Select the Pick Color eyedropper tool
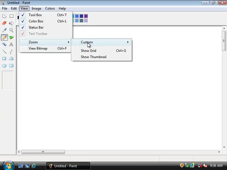This screenshot has width=227, height=170. pyautogui.click(x=4, y=30)
